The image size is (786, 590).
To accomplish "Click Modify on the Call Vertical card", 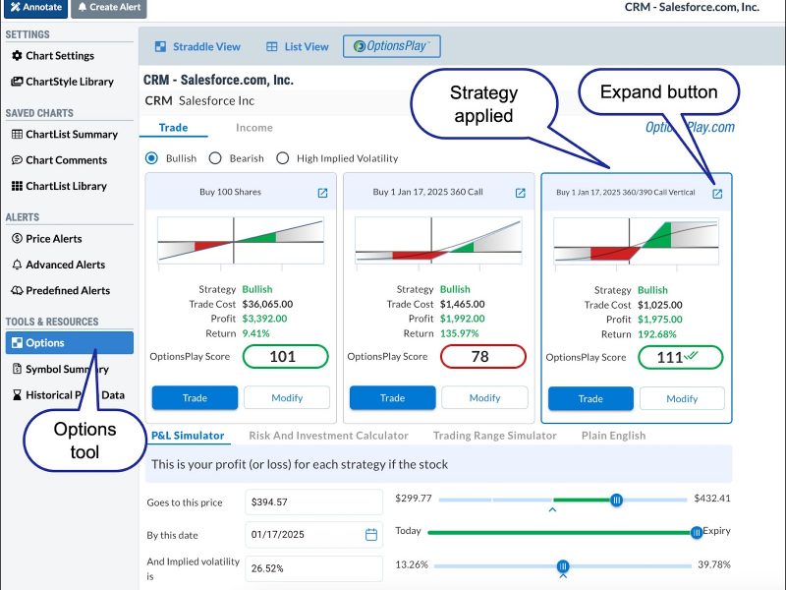I will (682, 399).
